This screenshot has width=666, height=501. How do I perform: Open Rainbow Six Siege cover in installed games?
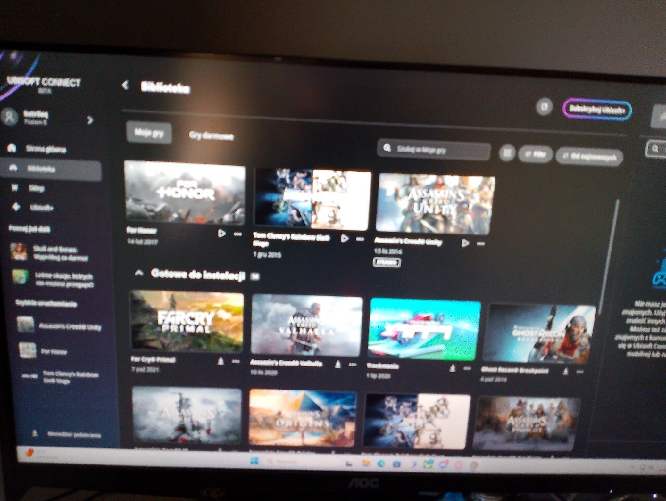pos(313,199)
